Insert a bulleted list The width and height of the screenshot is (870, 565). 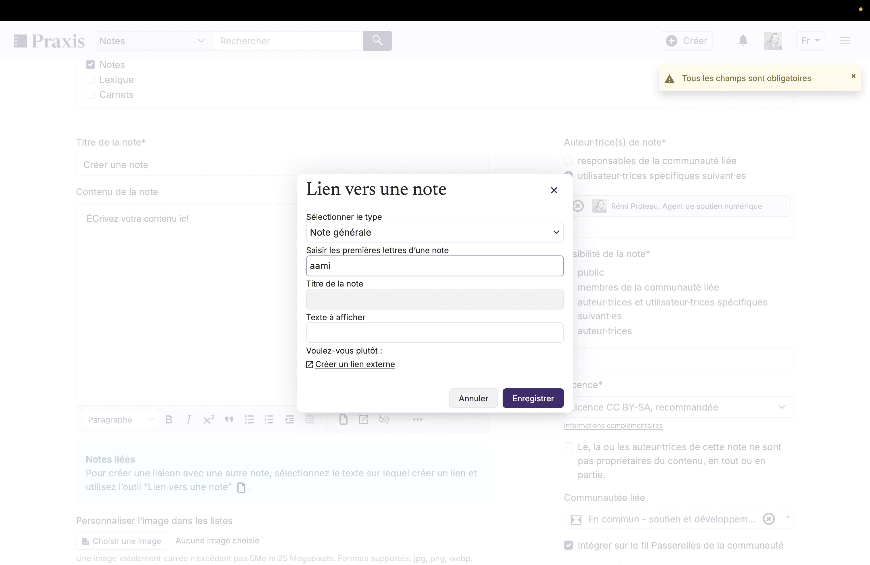249,419
